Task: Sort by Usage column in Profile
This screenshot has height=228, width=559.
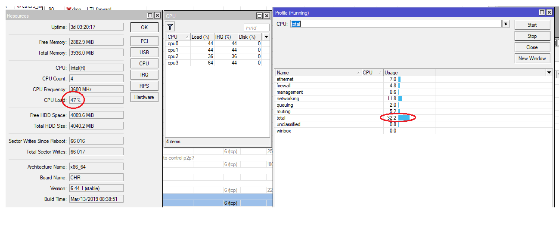Action: pyautogui.click(x=409, y=73)
